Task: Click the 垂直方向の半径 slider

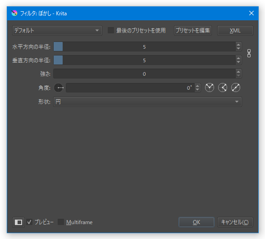Action: [x=145, y=60]
